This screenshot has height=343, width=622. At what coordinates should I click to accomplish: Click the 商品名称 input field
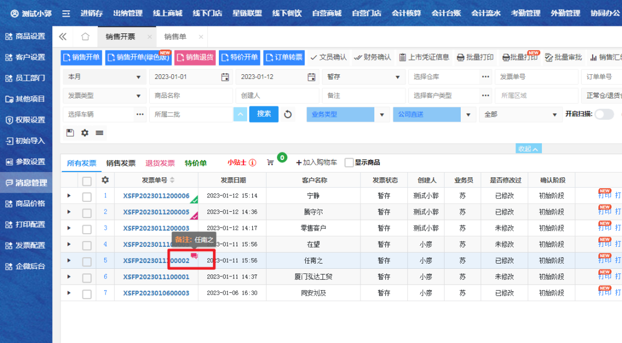pos(191,96)
